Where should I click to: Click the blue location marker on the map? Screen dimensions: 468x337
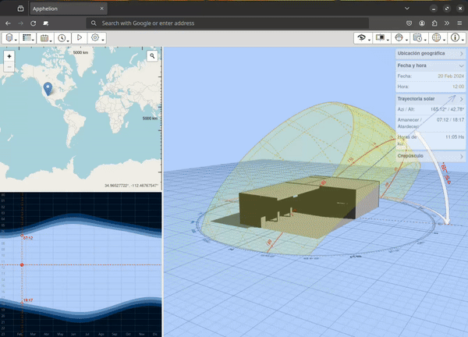coord(48,88)
